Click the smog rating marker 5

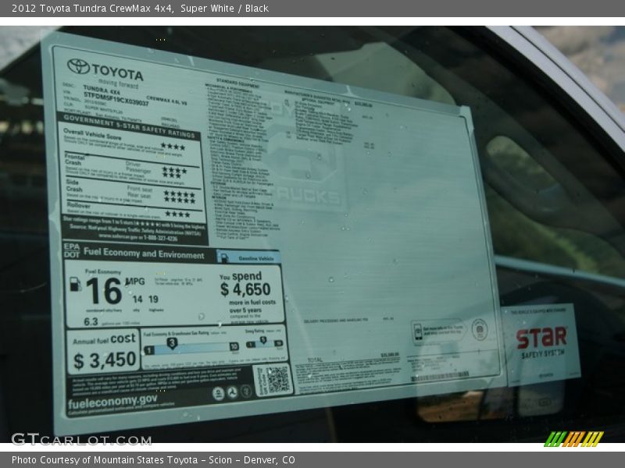pyautogui.click(x=263, y=340)
